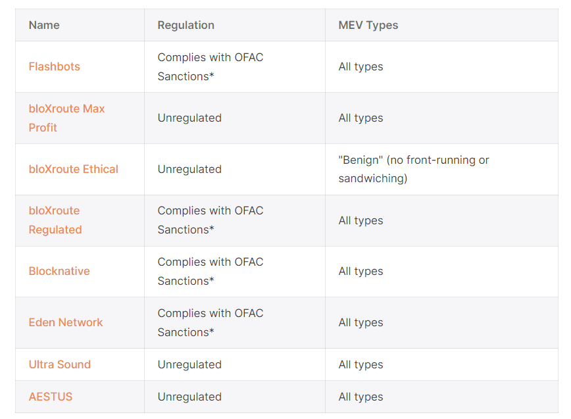Viewport: 571px width, 419px height.
Task: Select the "Benign" no front-running text cell
Action: 413,169
